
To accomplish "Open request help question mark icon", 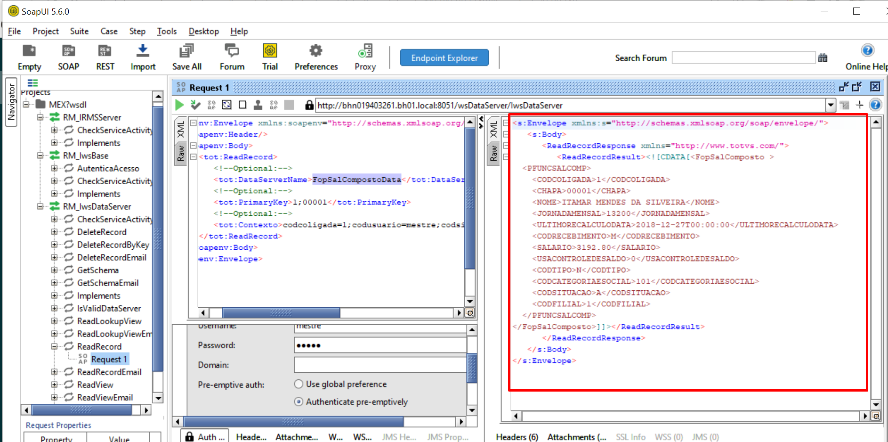I will tap(875, 105).
